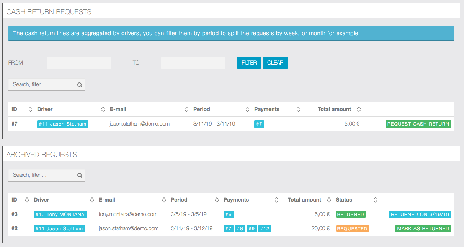Screen dimensions: 464x247
Task: Sort cash return requests by Total amount
Action: tap(359, 110)
